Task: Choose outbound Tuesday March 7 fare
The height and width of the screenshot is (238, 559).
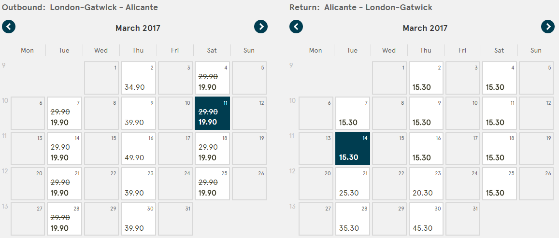Action: click(x=65, y=113)
